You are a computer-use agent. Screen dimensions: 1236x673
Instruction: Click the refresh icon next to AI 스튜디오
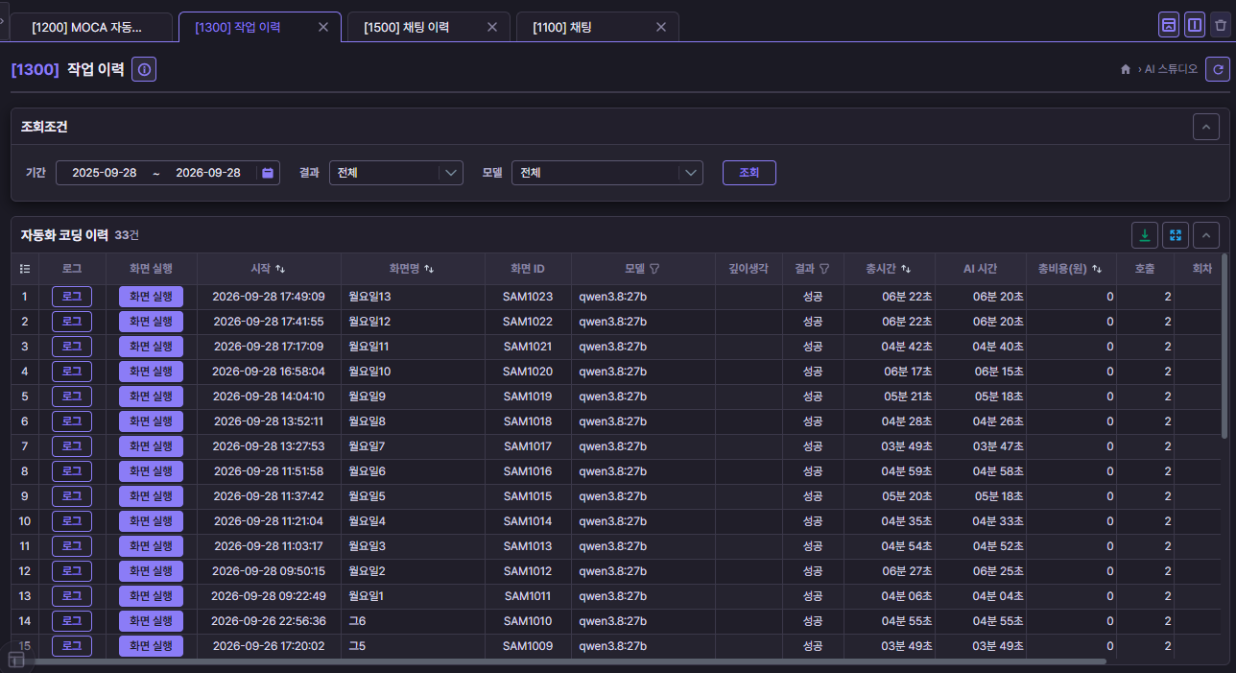click(1218, 69)
